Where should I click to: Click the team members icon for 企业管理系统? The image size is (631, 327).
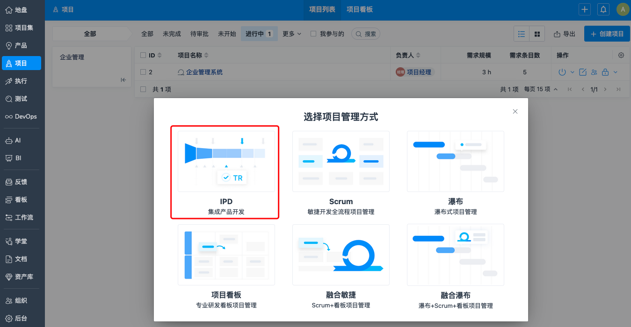click(594, 72)
